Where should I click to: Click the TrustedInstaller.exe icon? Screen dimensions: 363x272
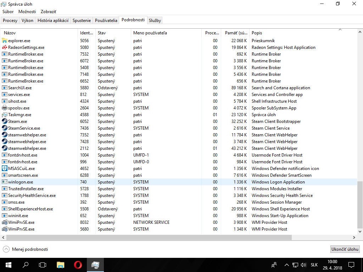[4, 189]
